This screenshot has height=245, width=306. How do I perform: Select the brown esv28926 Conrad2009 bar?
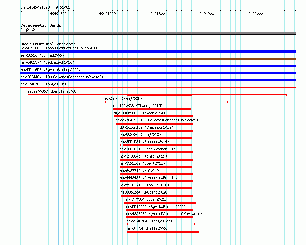tap(158, 59)
